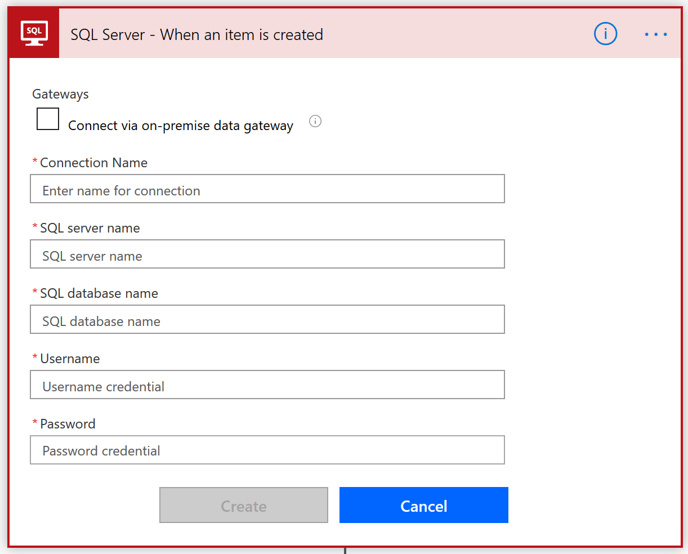This screenshot has width=688, height=554.
Task: Click the "Connect via on-premise data gateway" label
Action: tap(181, 126)
